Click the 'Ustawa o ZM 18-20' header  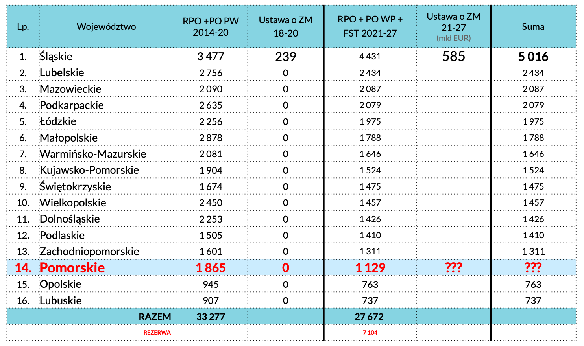(286, 27)
